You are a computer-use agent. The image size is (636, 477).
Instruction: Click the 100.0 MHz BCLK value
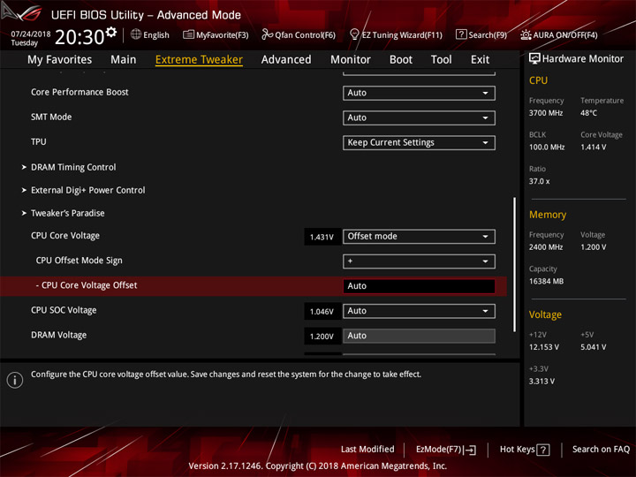click(547, 148)
